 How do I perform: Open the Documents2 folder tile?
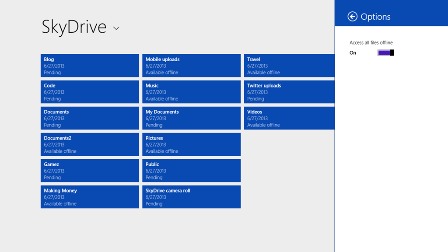pos(90,144)
